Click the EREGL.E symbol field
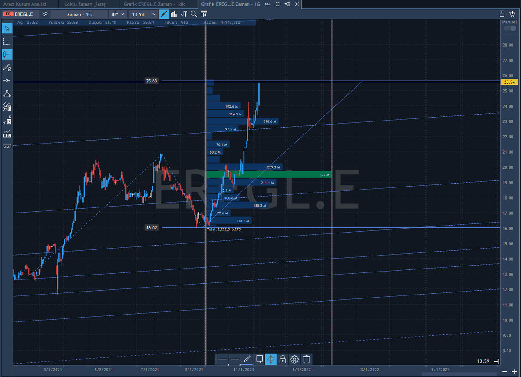This screenshot has height=377, width=521. coord(20,14)
